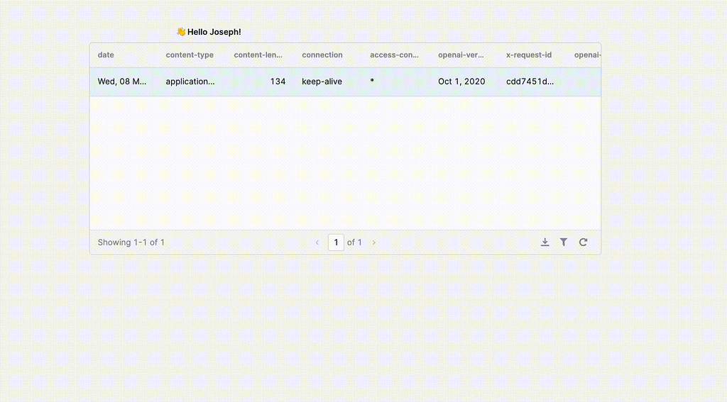Select the cell with value 134
The height and width of the screenshot is (402, 727).
point(278,82)
